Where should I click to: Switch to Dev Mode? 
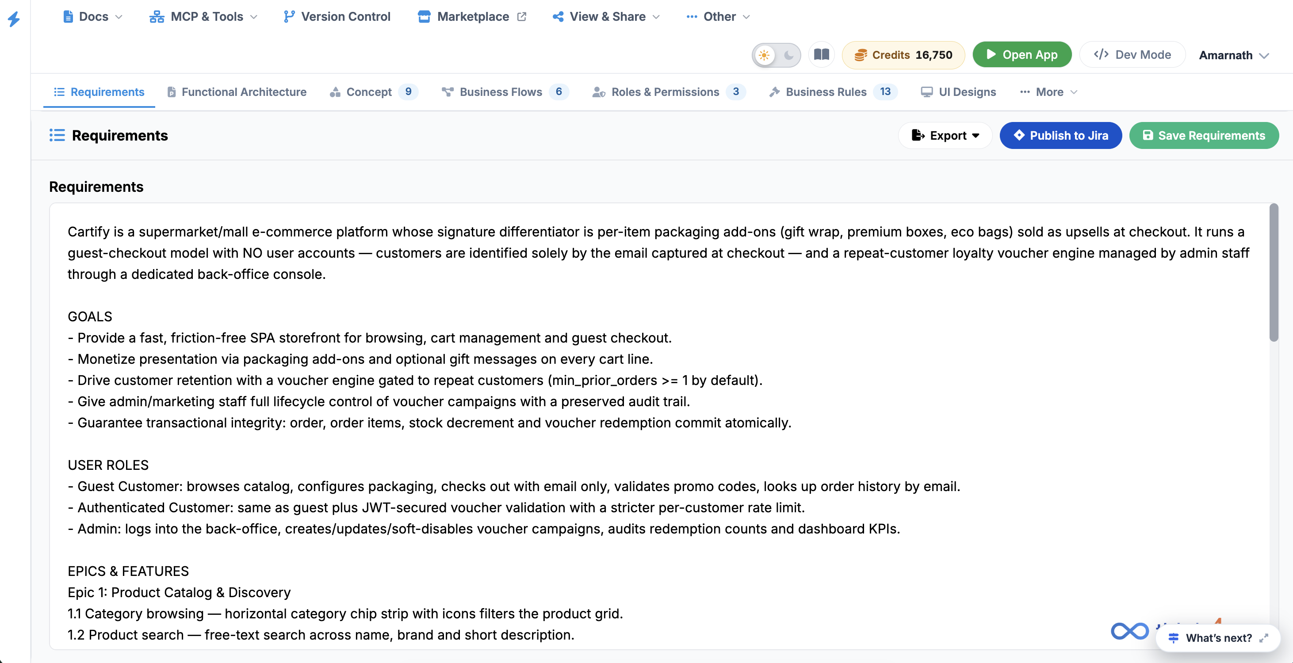point(1132,54)
